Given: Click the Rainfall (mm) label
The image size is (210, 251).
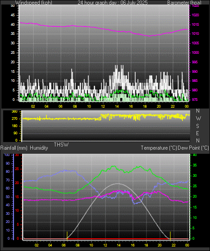Looking at the screenshot, I should coord(14,148).
